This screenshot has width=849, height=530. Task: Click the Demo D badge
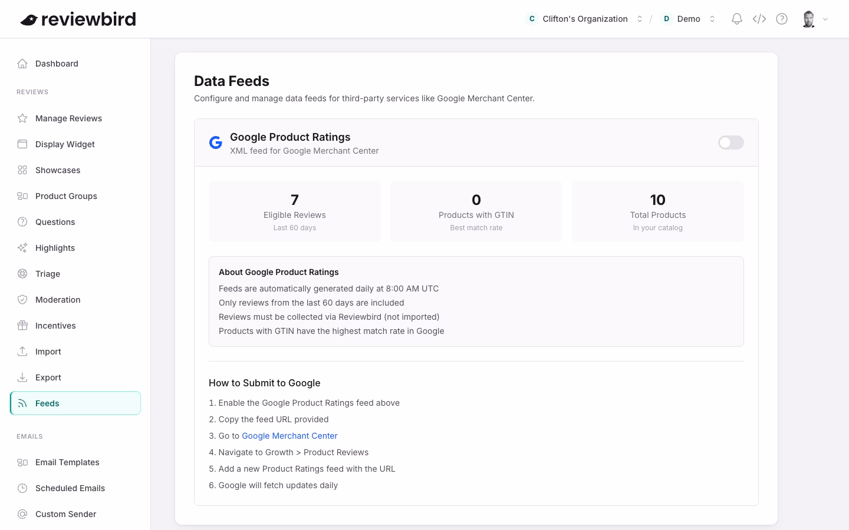666,19
